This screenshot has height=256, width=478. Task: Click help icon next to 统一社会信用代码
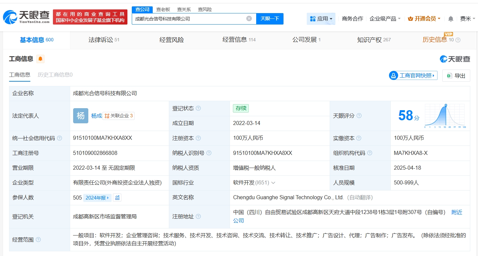(x=60, y=138)
